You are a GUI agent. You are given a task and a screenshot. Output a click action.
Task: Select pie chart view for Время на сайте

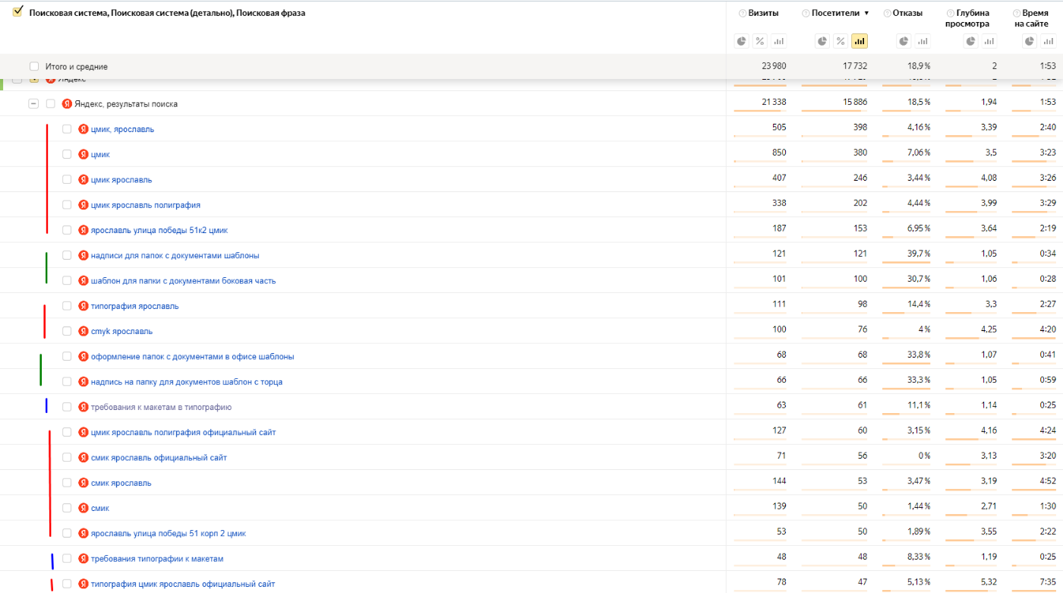(x=1029, y=41)
